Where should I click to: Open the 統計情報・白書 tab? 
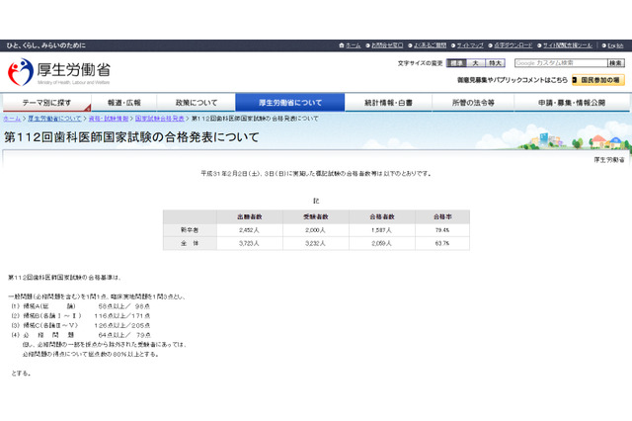coord(388,103)
